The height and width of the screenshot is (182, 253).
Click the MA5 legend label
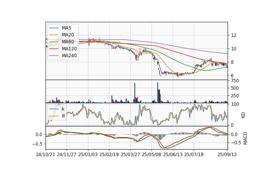(x=66, y=28)
